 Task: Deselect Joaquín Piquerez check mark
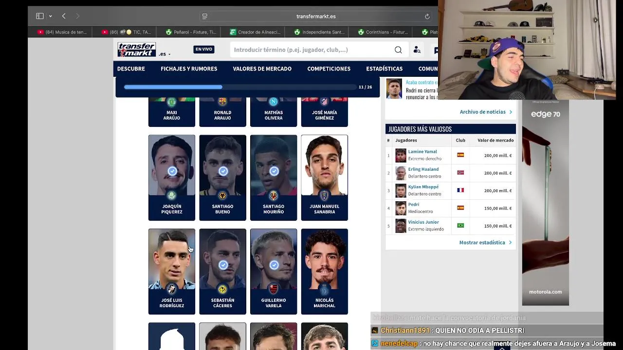[x=172, y=171]
